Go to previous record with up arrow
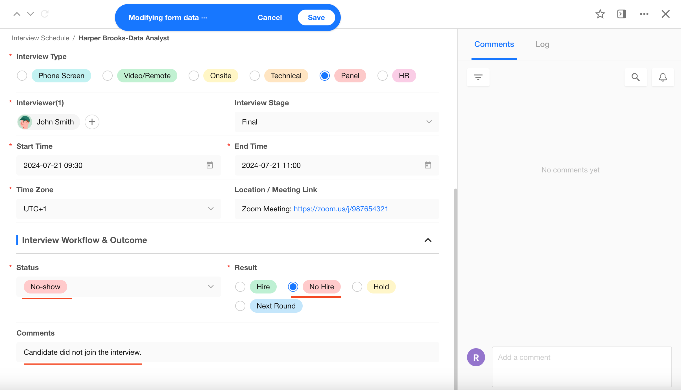Screen dimensions: 681x390 pyautogui.click(x=17, y=14)
